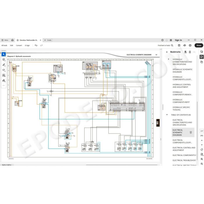Click the find current bookmark icon

[185, 52]
